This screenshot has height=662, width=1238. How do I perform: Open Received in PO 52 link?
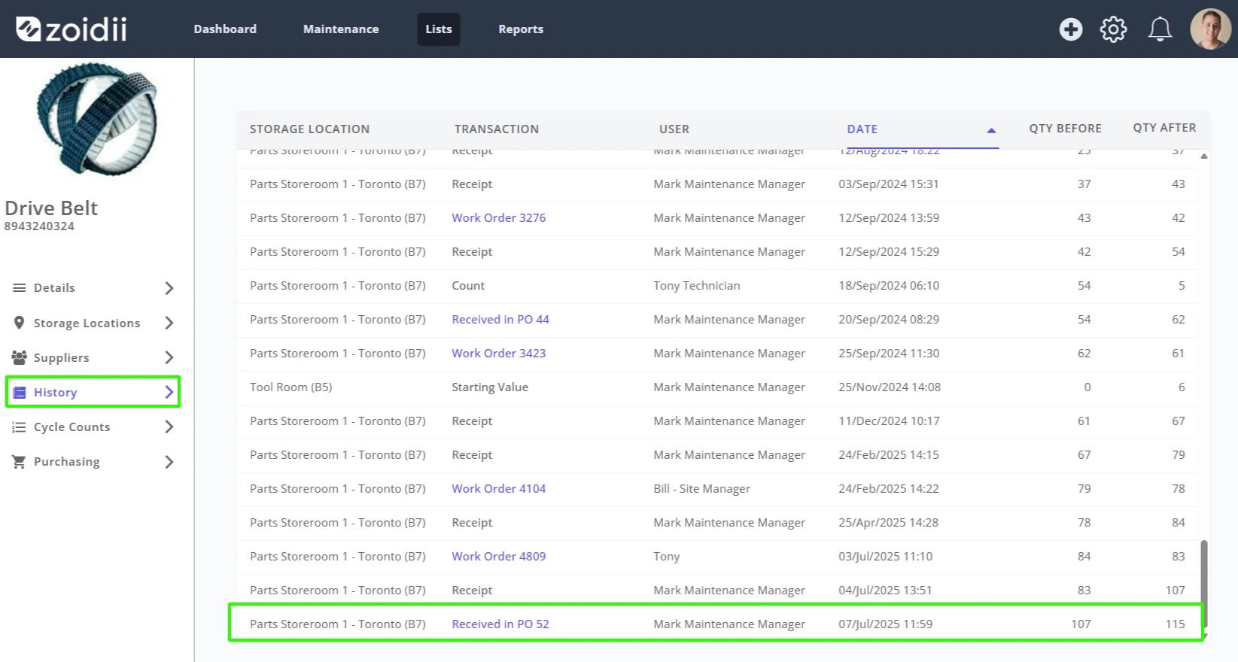500,624
